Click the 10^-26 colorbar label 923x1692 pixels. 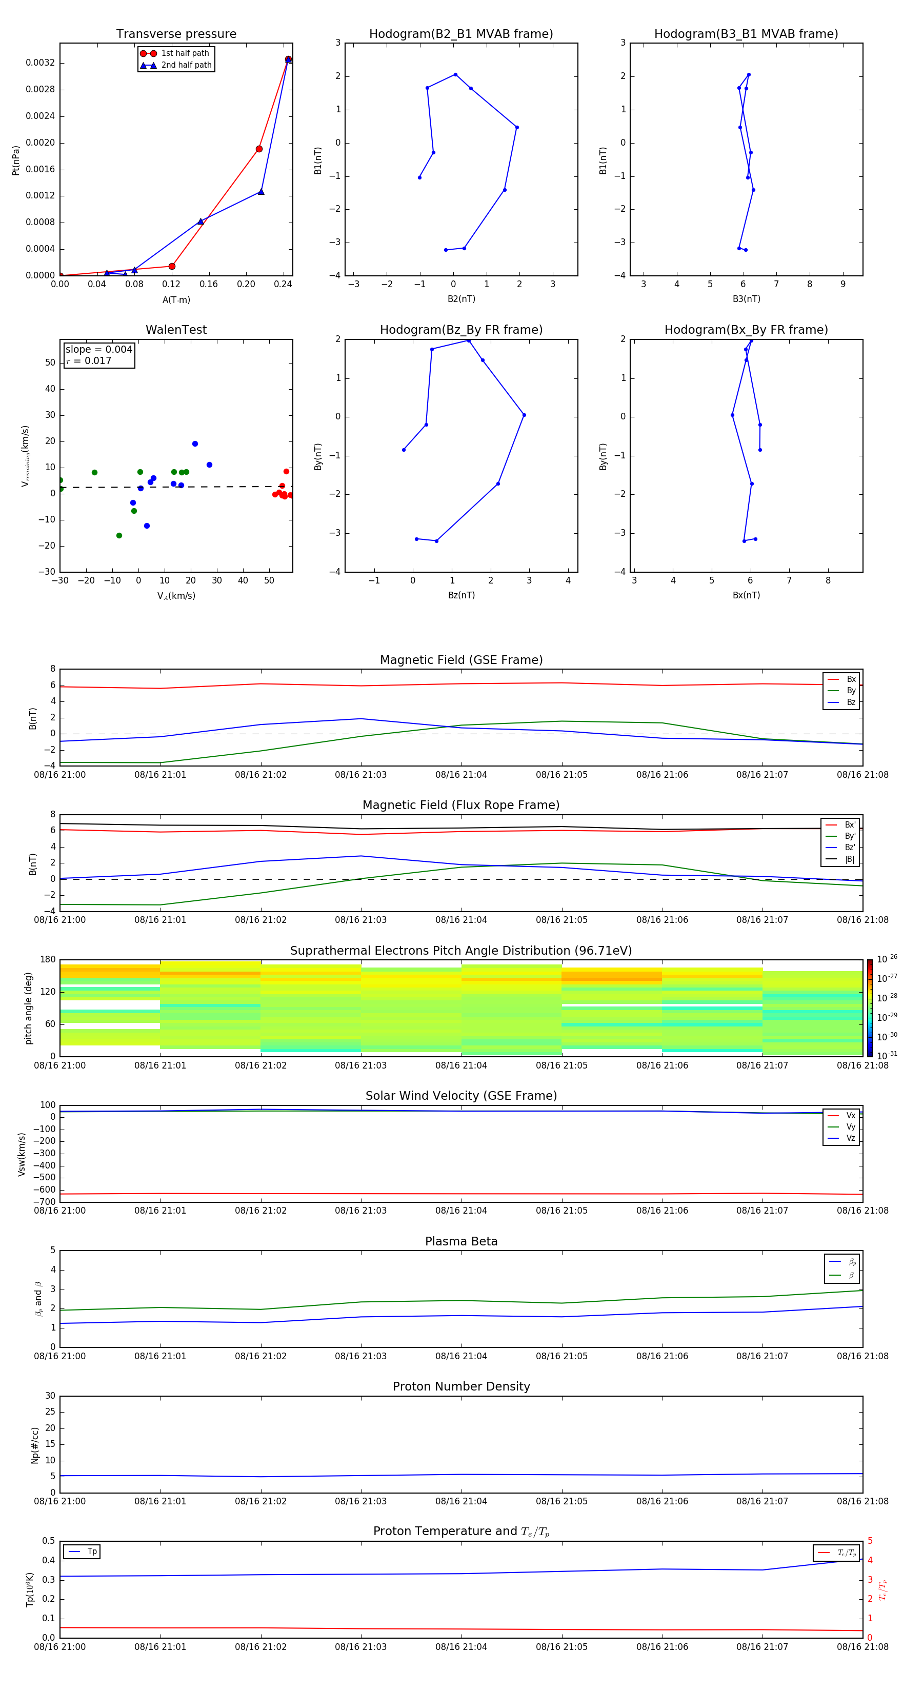(x=887, y=959)
